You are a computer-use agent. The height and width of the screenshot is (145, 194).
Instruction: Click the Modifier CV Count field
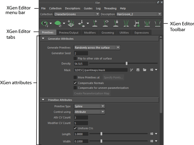(x=81, y=123)
